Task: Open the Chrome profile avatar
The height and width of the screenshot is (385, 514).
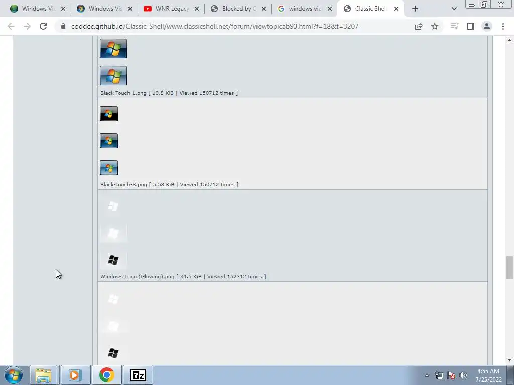Action: (x=487, y=26)
